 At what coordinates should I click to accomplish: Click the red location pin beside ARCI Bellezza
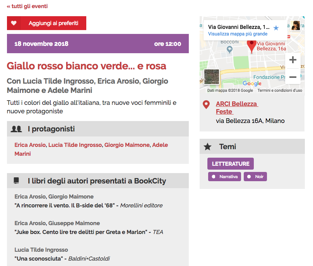(206, 104)
